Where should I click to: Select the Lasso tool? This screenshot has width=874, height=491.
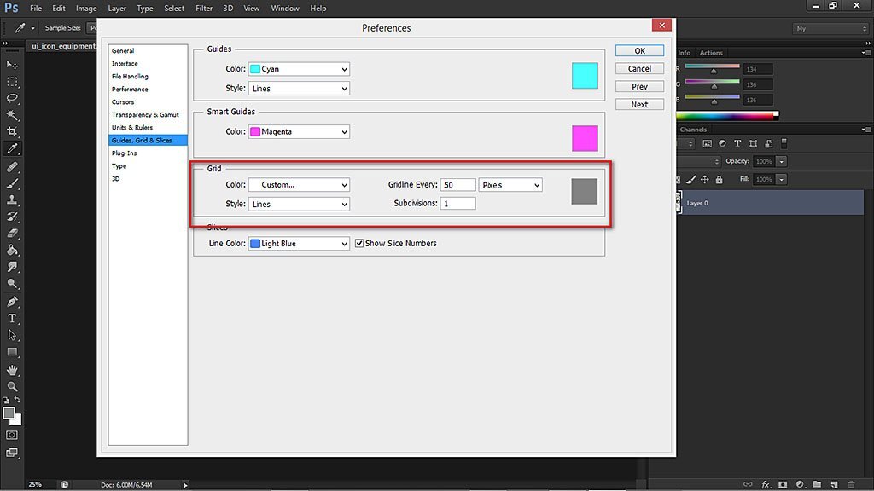pyautogui.click(x=12, y=98)
